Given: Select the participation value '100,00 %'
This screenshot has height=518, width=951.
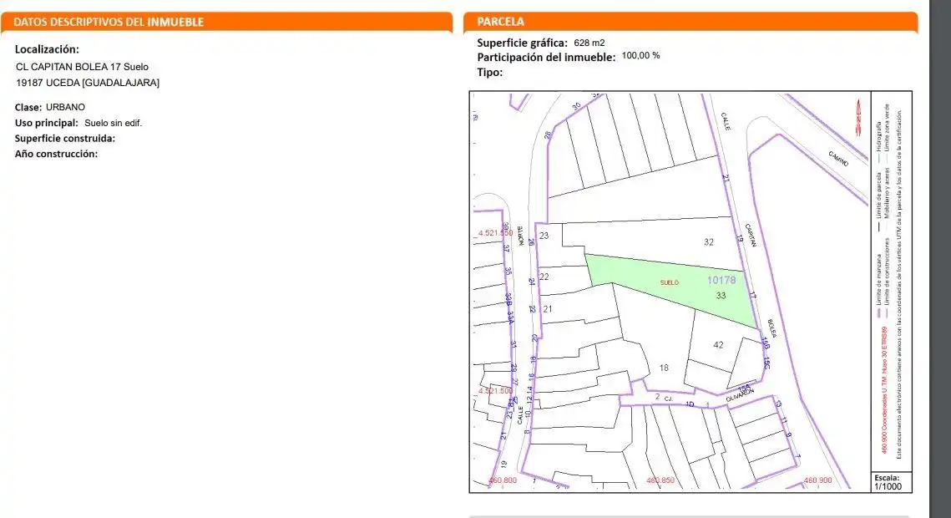Looking at the screenshot, I should (640, 55).
